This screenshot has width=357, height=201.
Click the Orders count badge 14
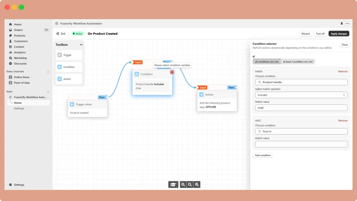pos(46,30)
